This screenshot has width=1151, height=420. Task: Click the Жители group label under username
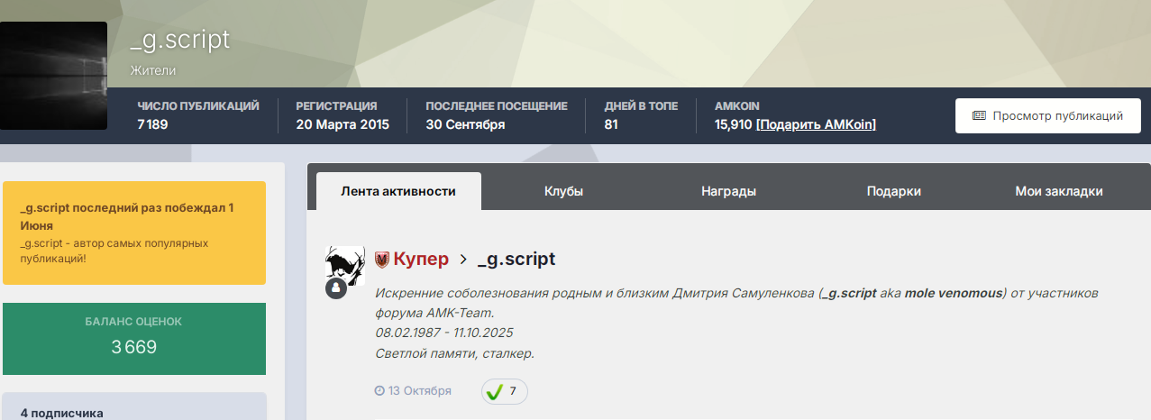click(152, 69)
